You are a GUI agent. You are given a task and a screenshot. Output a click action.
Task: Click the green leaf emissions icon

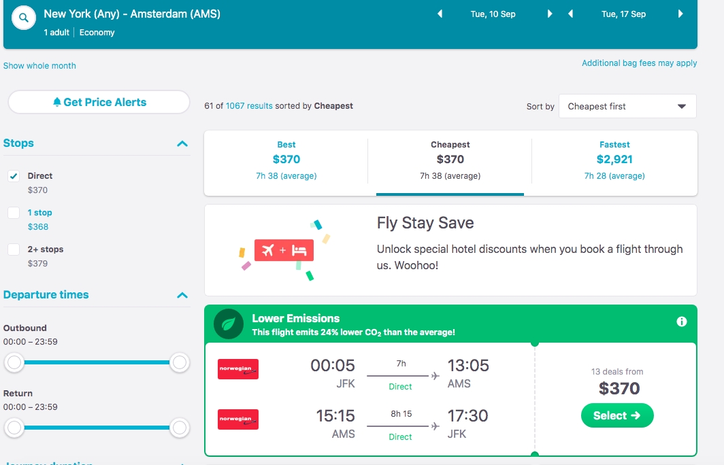pyautogui.click(x=229, y=324)
